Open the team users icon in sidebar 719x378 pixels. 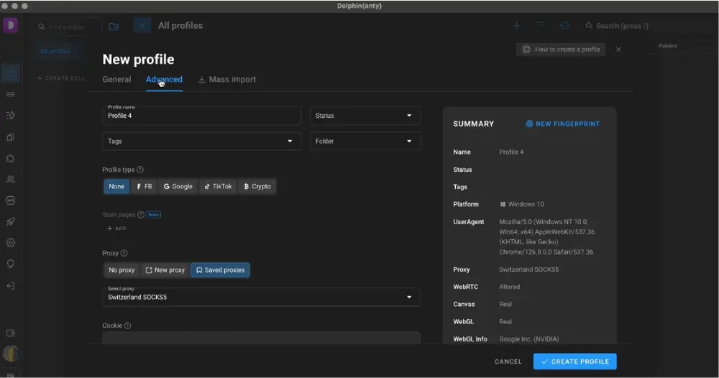pyautogui.click(x=10, y=180)
